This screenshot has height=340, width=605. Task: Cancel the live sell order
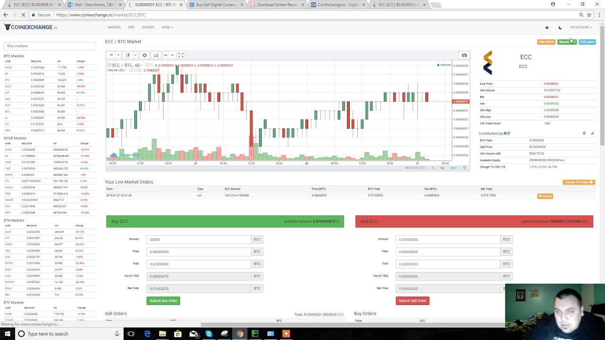545,196
